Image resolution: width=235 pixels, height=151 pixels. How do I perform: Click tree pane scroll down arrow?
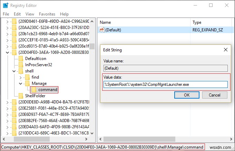pyautogui.click(x=92, y=133)
